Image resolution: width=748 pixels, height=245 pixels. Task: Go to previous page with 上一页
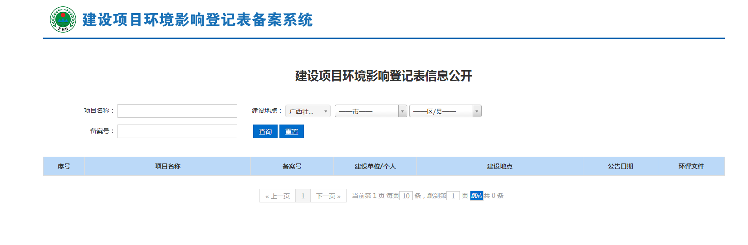point(278,196)
